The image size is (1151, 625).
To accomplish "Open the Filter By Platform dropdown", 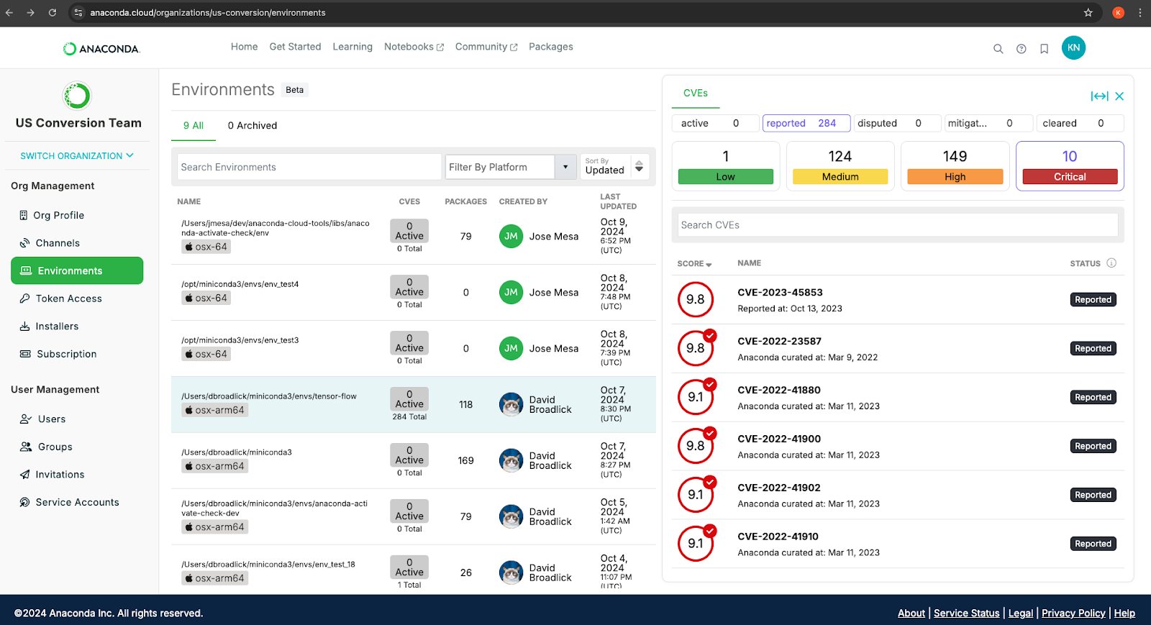I will (511, 167).
